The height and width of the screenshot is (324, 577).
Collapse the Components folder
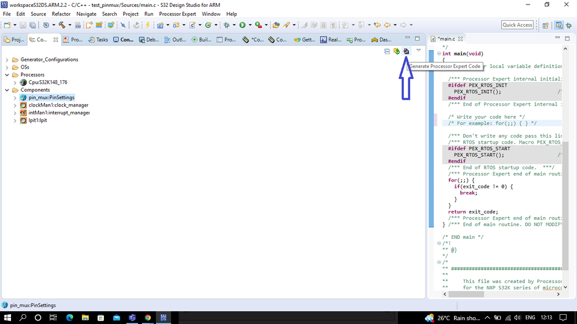[x=7, y=90]
